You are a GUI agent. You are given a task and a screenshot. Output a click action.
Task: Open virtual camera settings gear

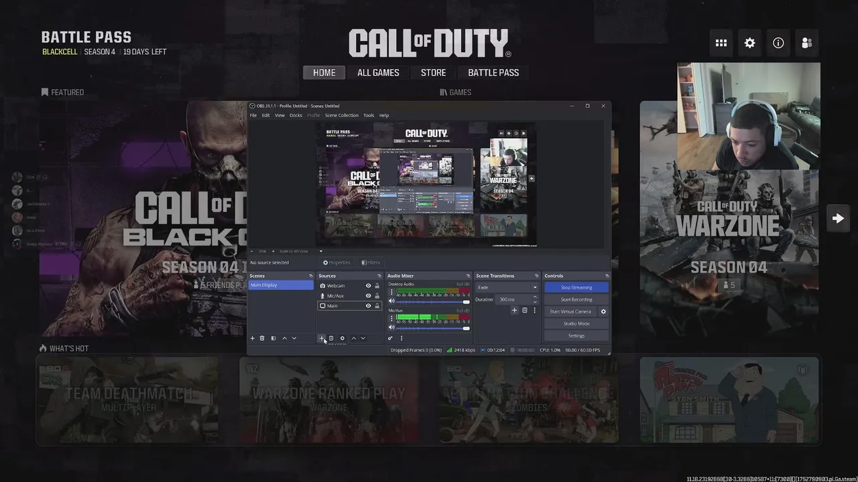(603, 311)
